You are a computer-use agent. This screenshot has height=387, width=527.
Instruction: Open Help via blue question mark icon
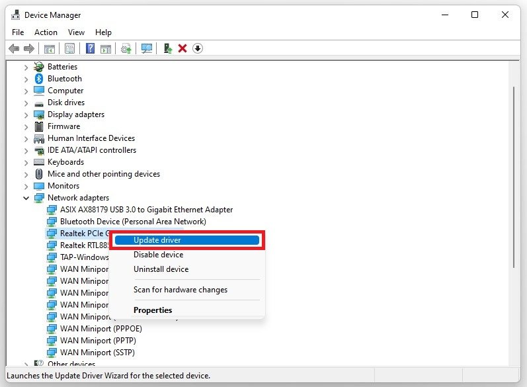[90, 49]
